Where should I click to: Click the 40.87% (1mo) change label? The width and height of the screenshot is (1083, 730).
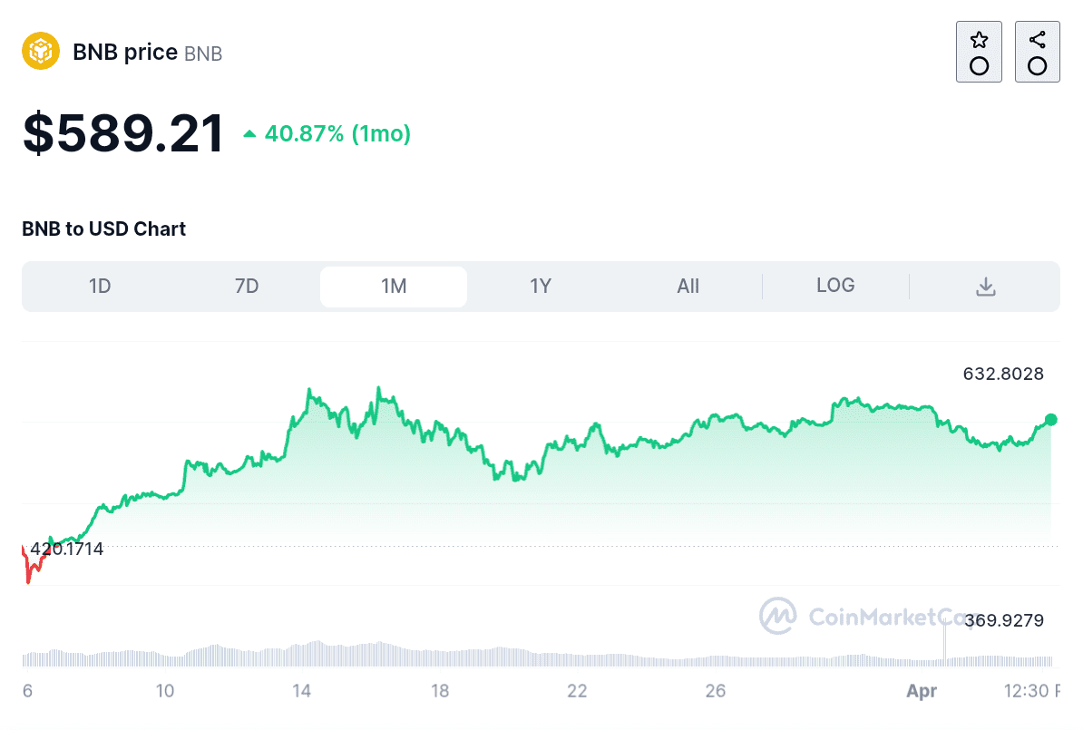337,134
